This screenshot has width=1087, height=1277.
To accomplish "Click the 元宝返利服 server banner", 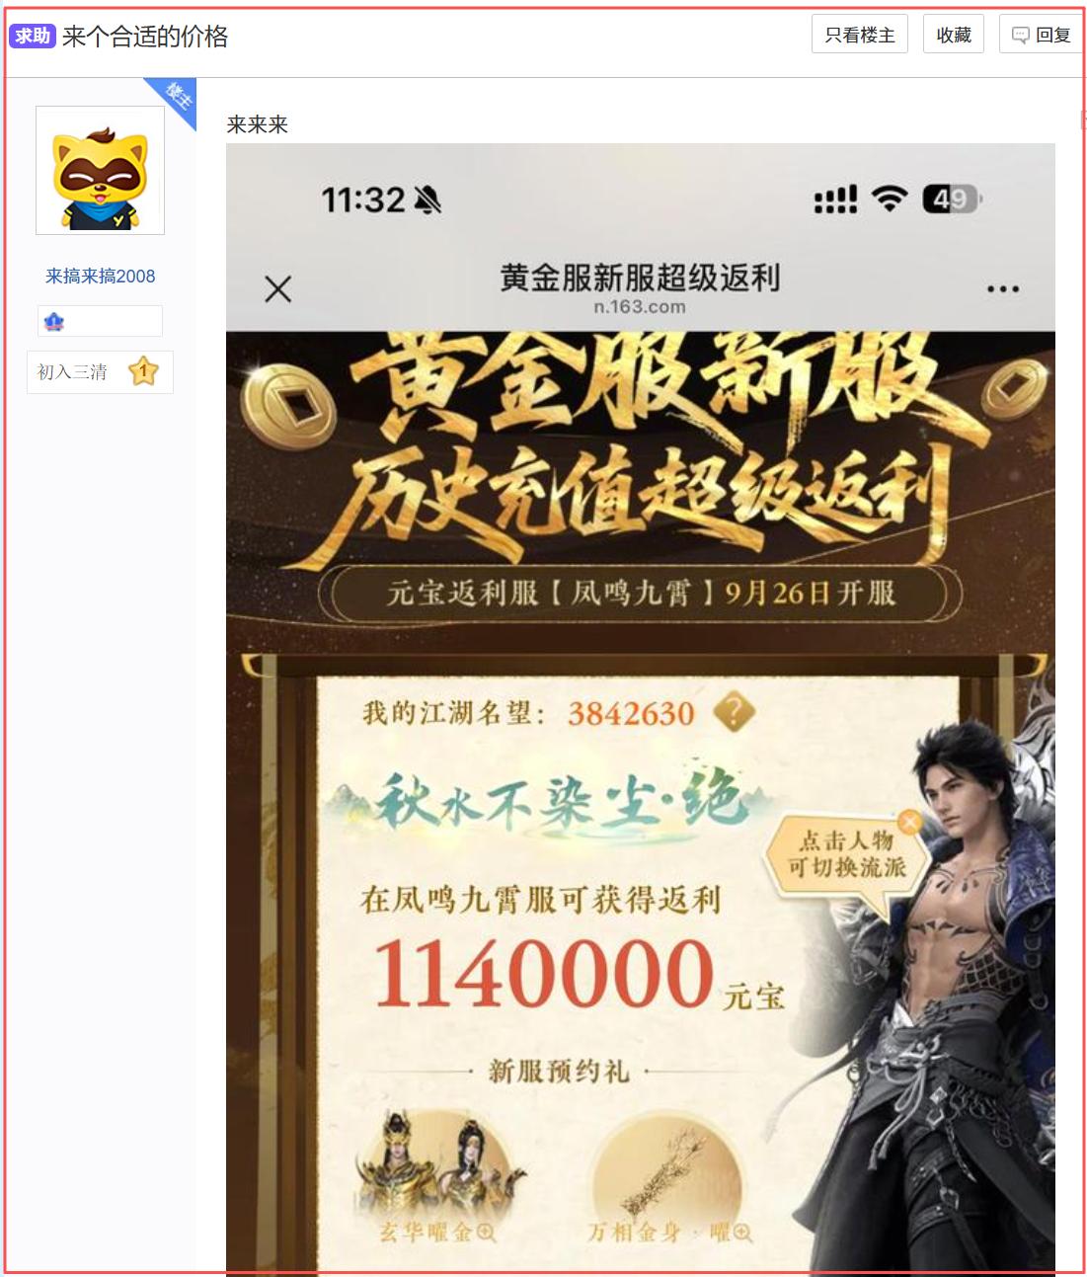I will click(x=641, y=593).
